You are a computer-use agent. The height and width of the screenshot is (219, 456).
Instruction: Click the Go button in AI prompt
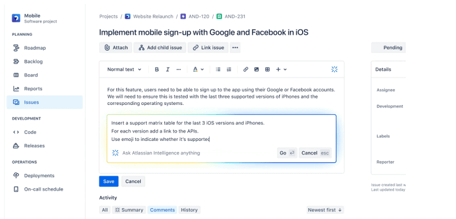(287, 153)
